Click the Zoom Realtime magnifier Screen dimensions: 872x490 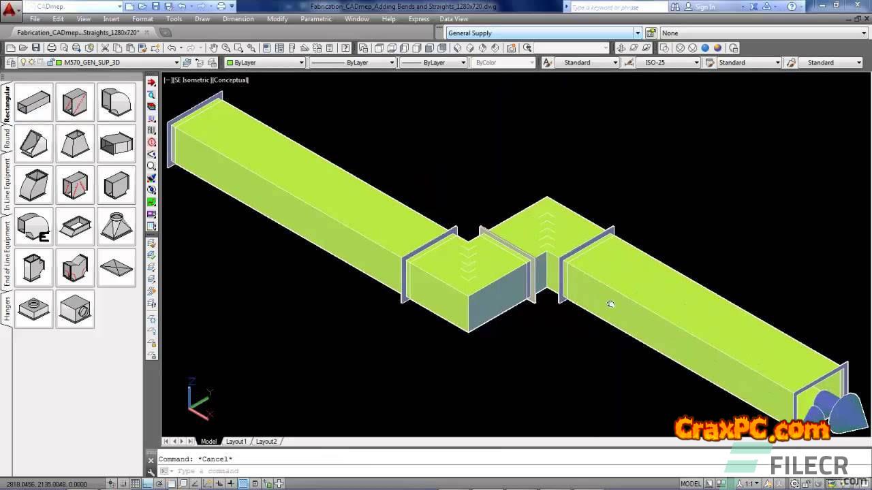[225, 48]
